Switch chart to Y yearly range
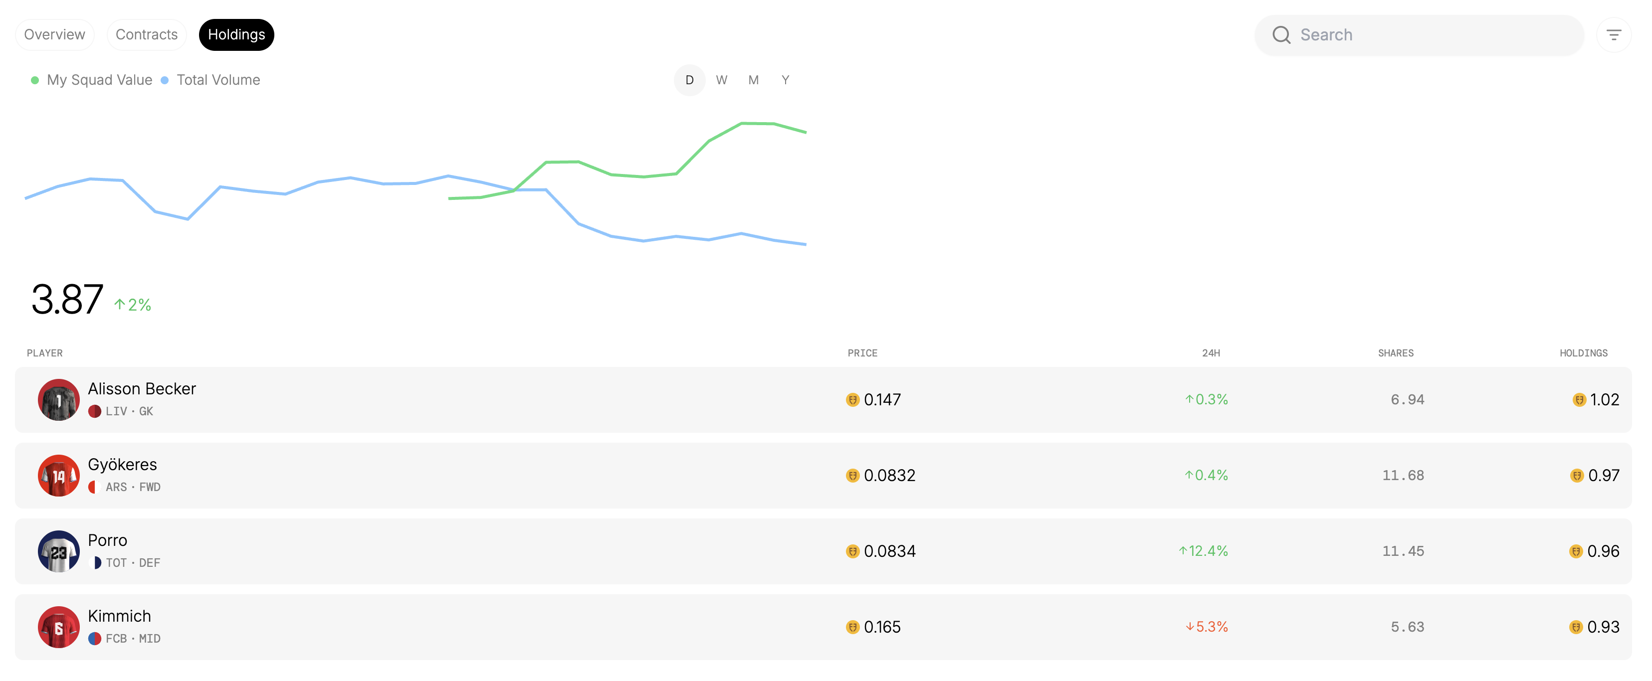Viewport: 1652px width, 681px height. [785, 80]
